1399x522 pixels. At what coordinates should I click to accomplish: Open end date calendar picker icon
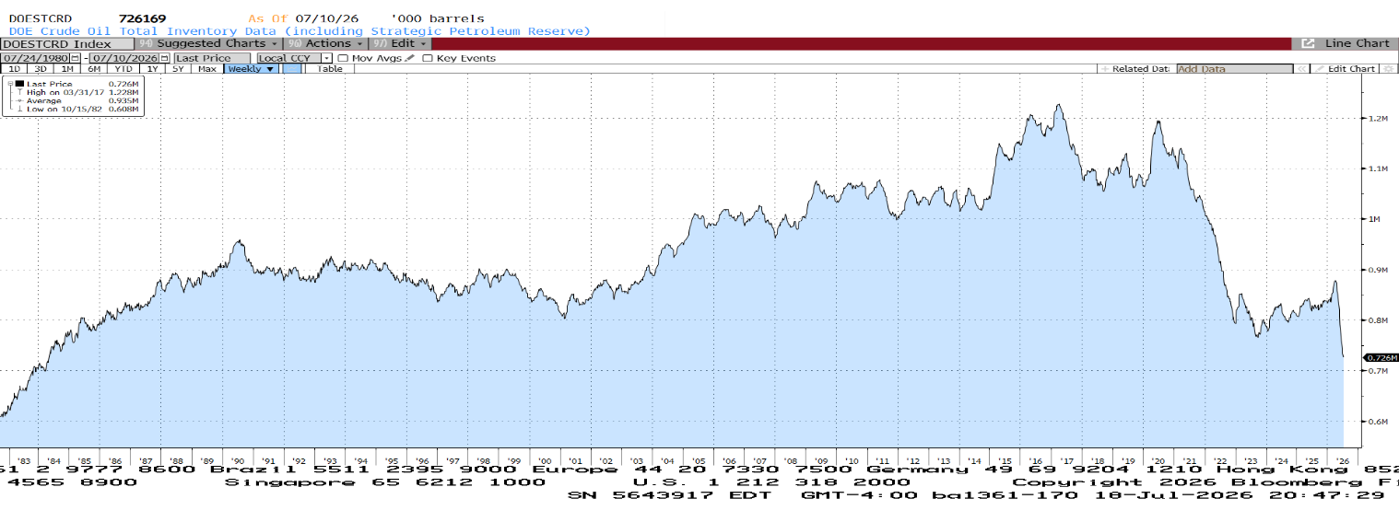164,58
